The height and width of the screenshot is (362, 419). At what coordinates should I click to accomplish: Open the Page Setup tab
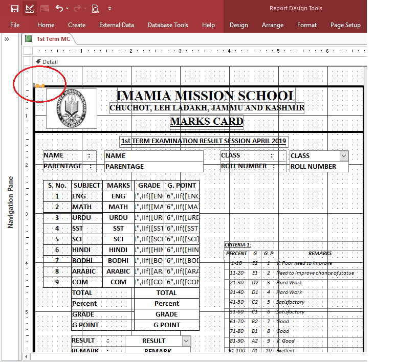(x=345, y=25)
